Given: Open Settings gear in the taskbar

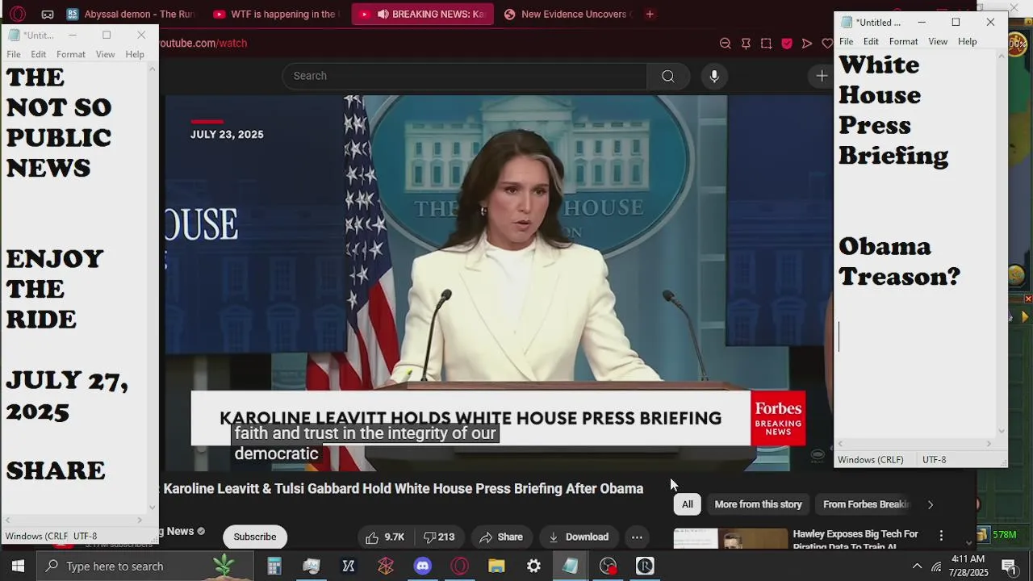Looking at the screenshot, I should (x=533, y=566).
